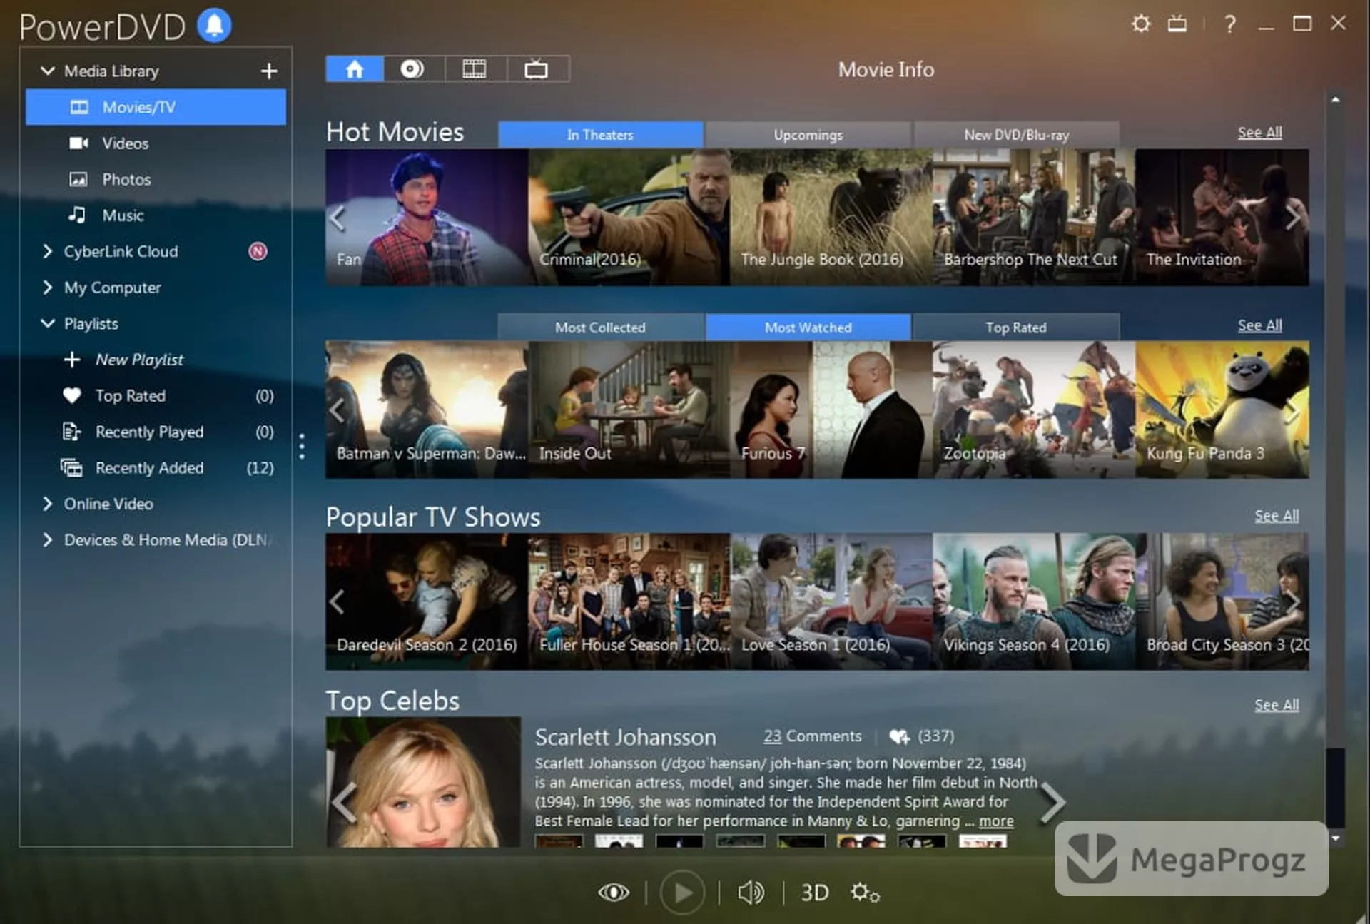Select the Home tab icon
The width and height of the screenshot is (1370, 924).
click(x=355, y=69)
